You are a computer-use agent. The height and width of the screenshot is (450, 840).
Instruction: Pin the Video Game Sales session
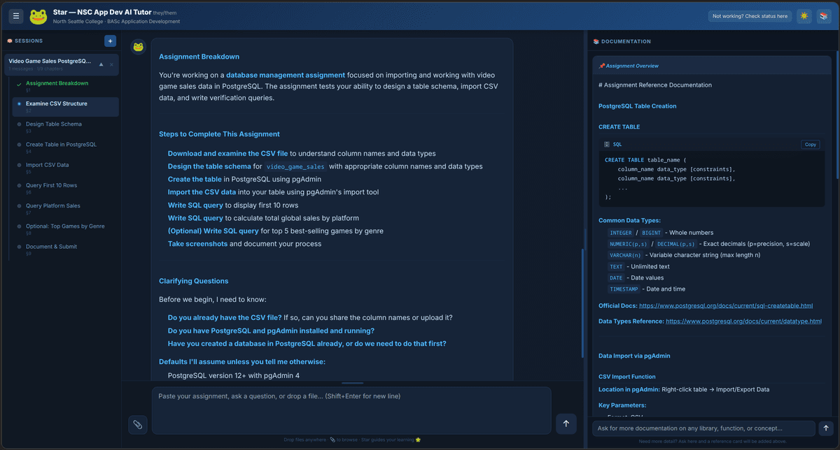coord(101,64)
